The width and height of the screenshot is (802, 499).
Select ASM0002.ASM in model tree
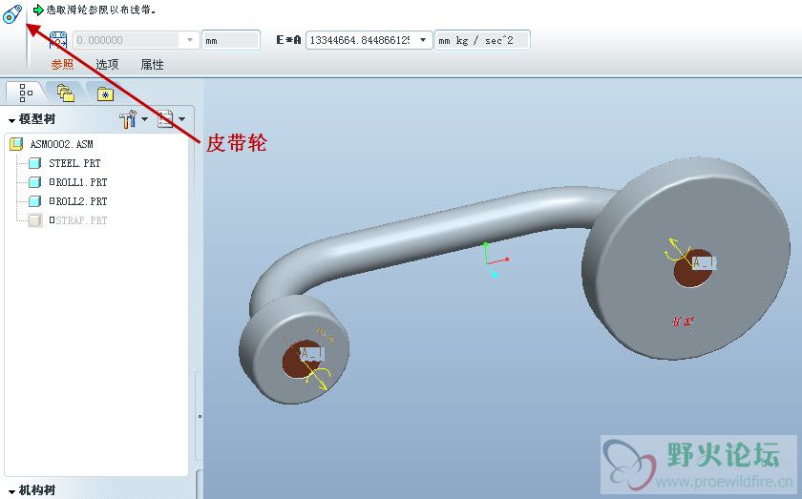[61, 145]
